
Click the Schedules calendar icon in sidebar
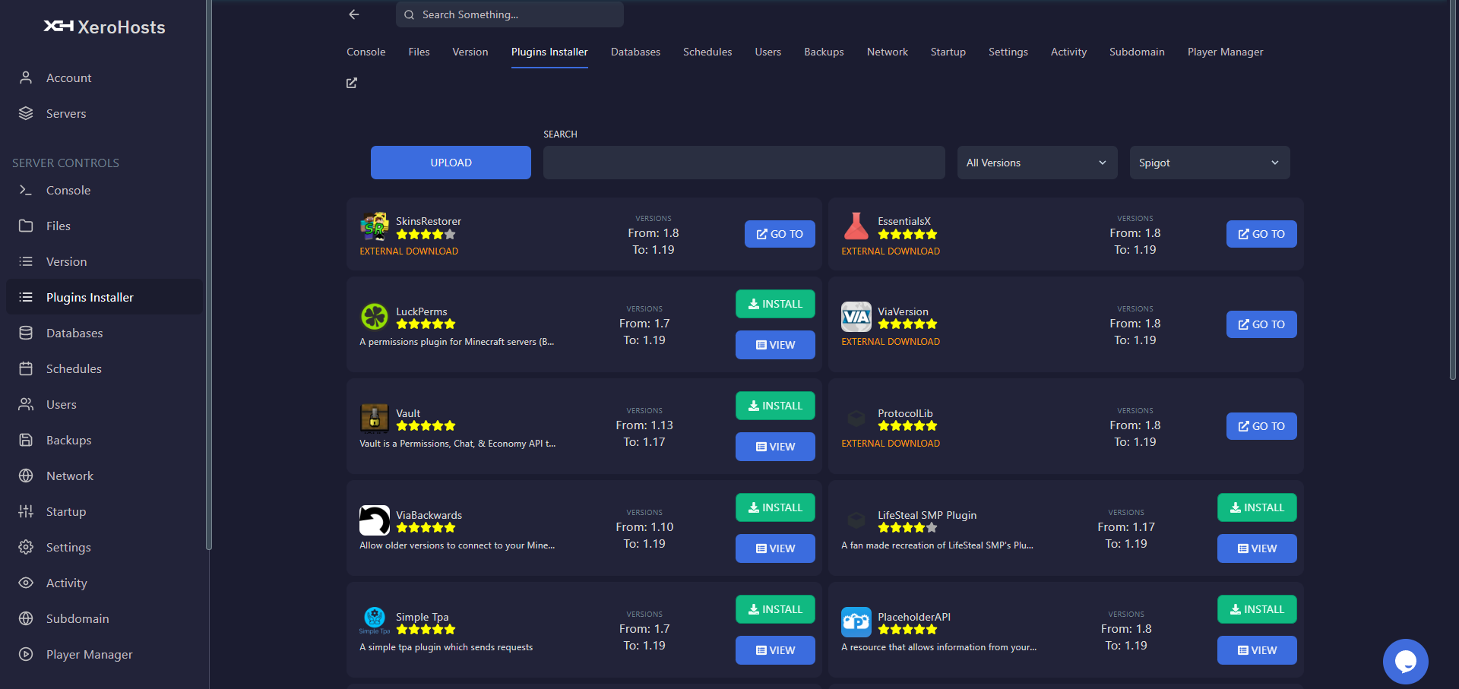coord(26,368)
